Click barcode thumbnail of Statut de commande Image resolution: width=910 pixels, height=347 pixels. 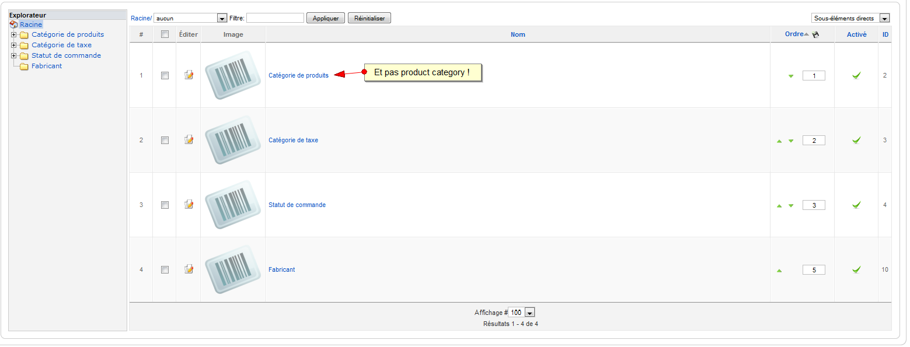pyautogui.click(x=233, y=205)
